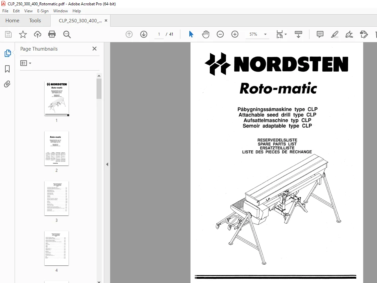Click the Fit page scrolling icon
The height and width of the screenshot is (283, 377).
click(x=280, y=34)
